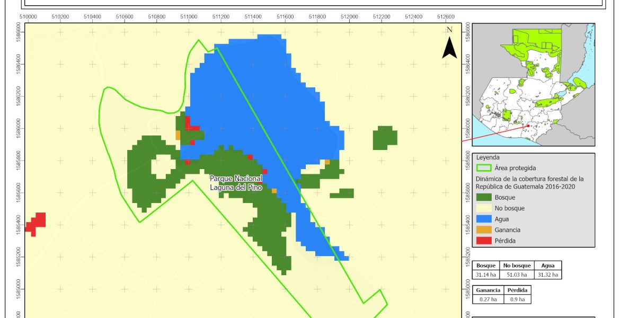Click the red location dot on inset map
The height and width of the screenshot is (318, 620).
528,126
